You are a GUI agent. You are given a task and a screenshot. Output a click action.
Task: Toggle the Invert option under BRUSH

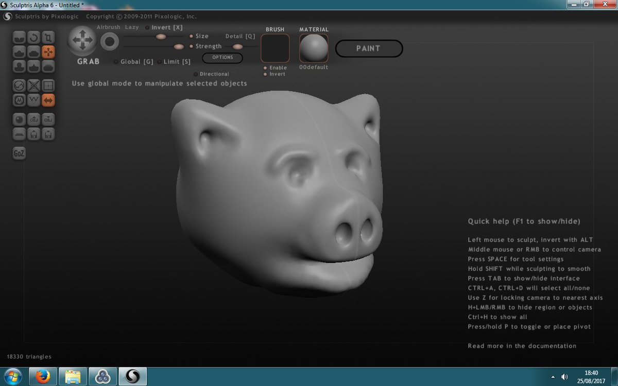[274, 74]
